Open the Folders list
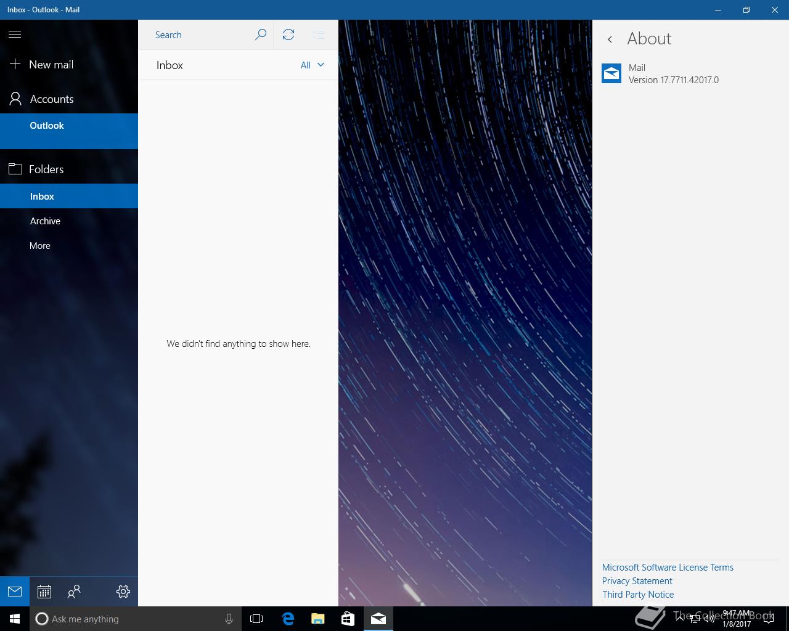The image size is (789, 631). click(x=69, y=169)
